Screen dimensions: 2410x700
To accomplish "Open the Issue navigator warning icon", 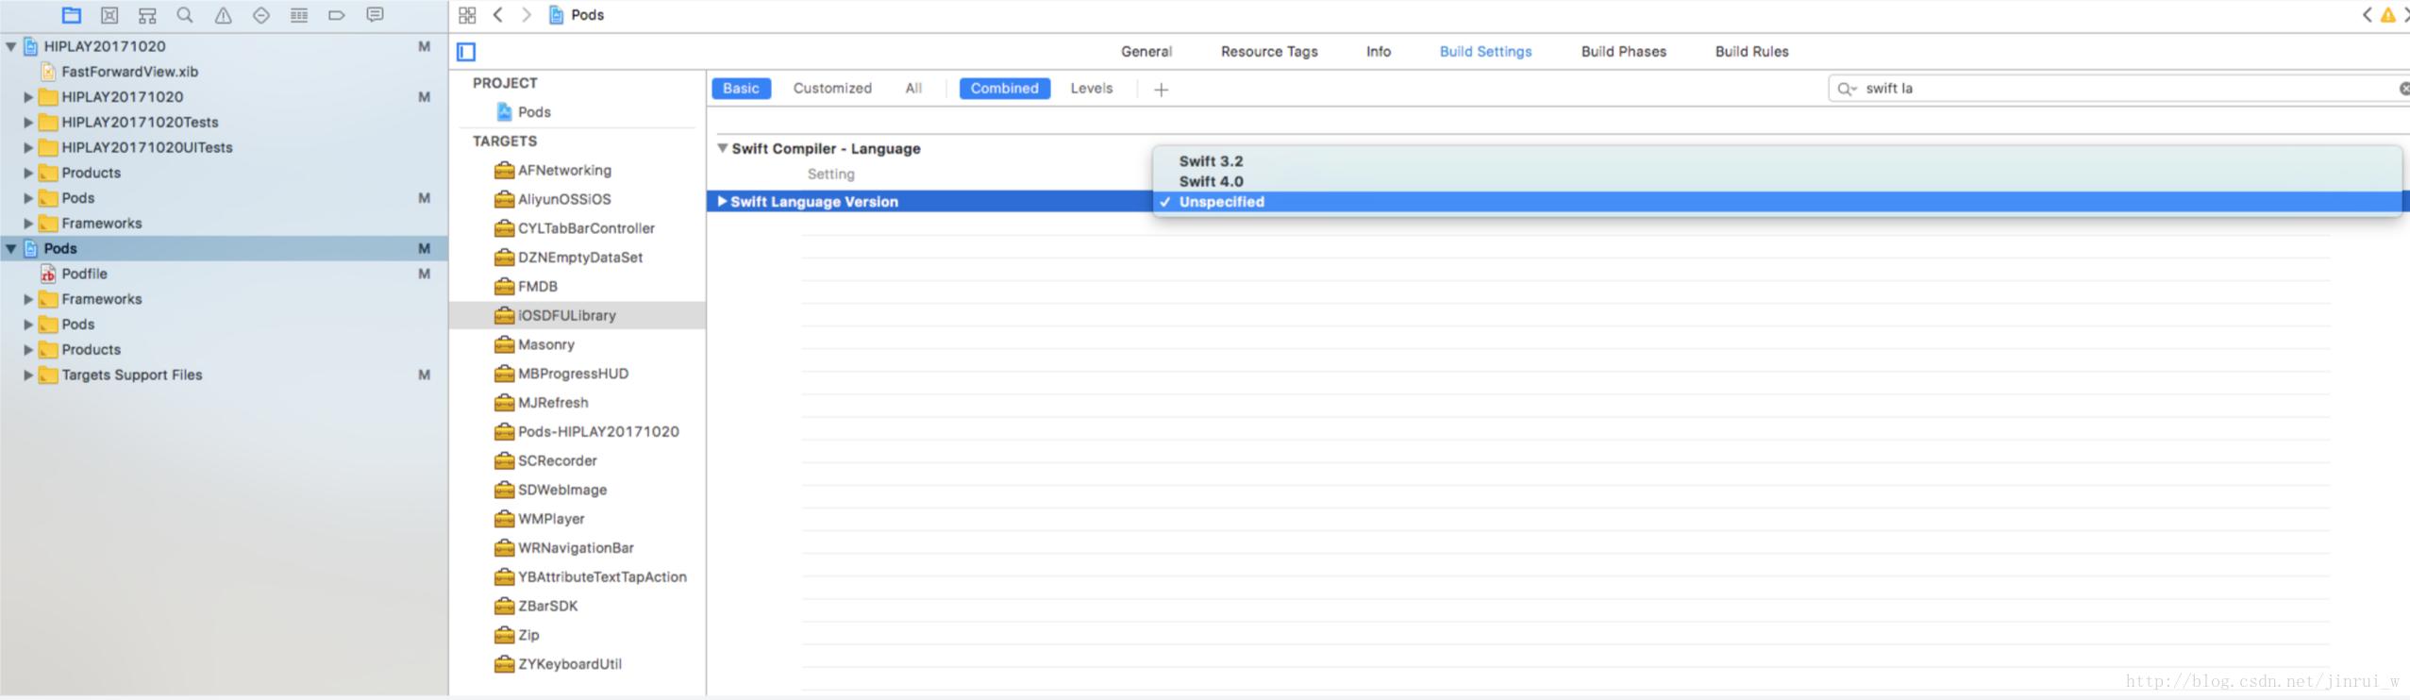I will [224, 15].
